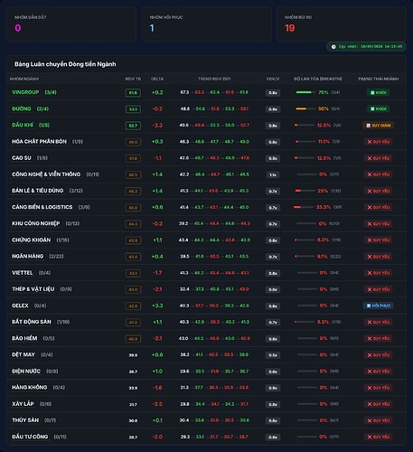Open the NHÓM DẪN DẮT summary card
413x452 pixels.
click(x=71, y=24)
